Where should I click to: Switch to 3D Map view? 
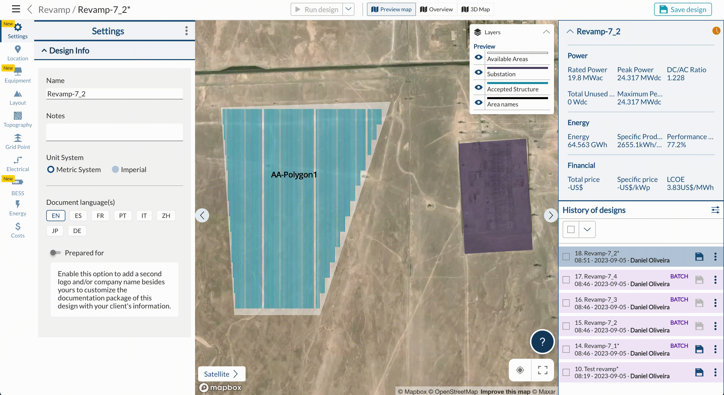(476, 9)
